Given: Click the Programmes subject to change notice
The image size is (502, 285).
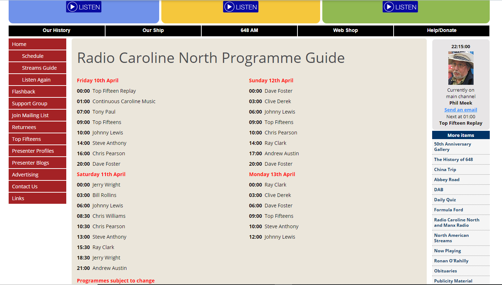Looking at the screenshot, I should point(116,281).
